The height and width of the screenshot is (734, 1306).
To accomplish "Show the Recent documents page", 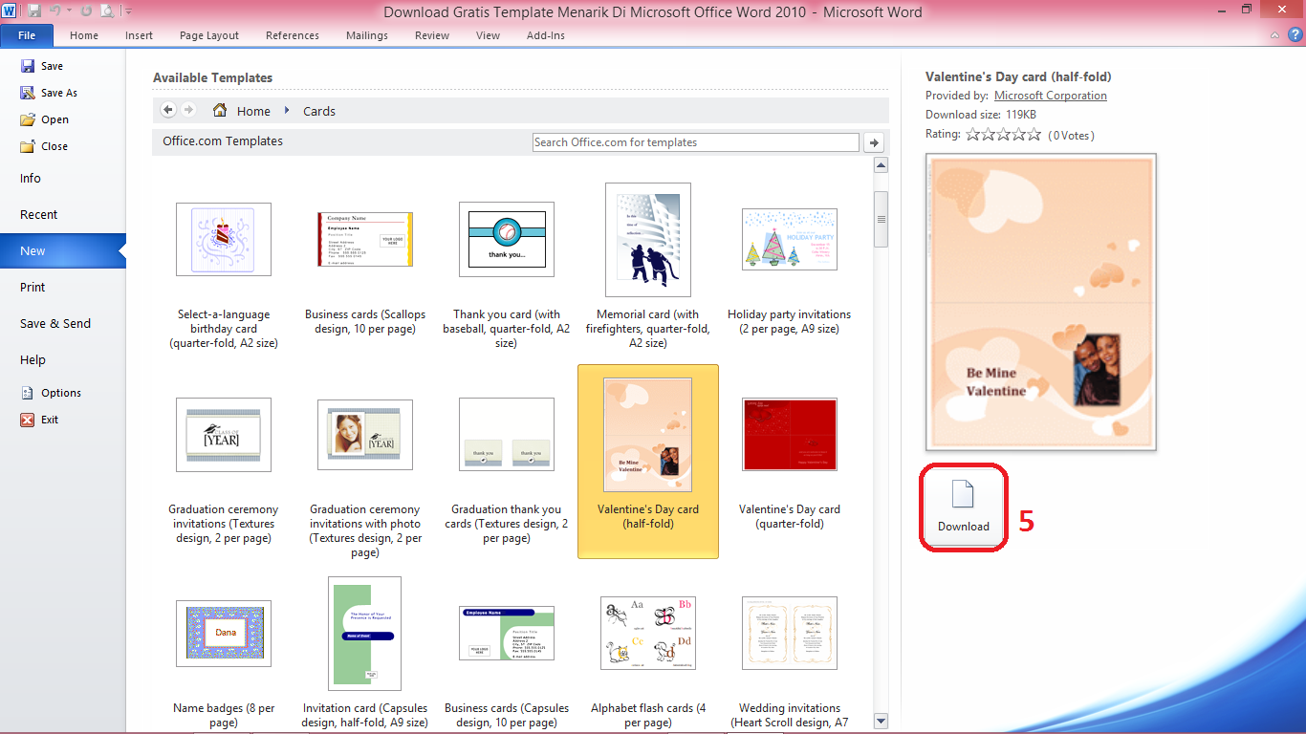I will click(x=62, y=215).
